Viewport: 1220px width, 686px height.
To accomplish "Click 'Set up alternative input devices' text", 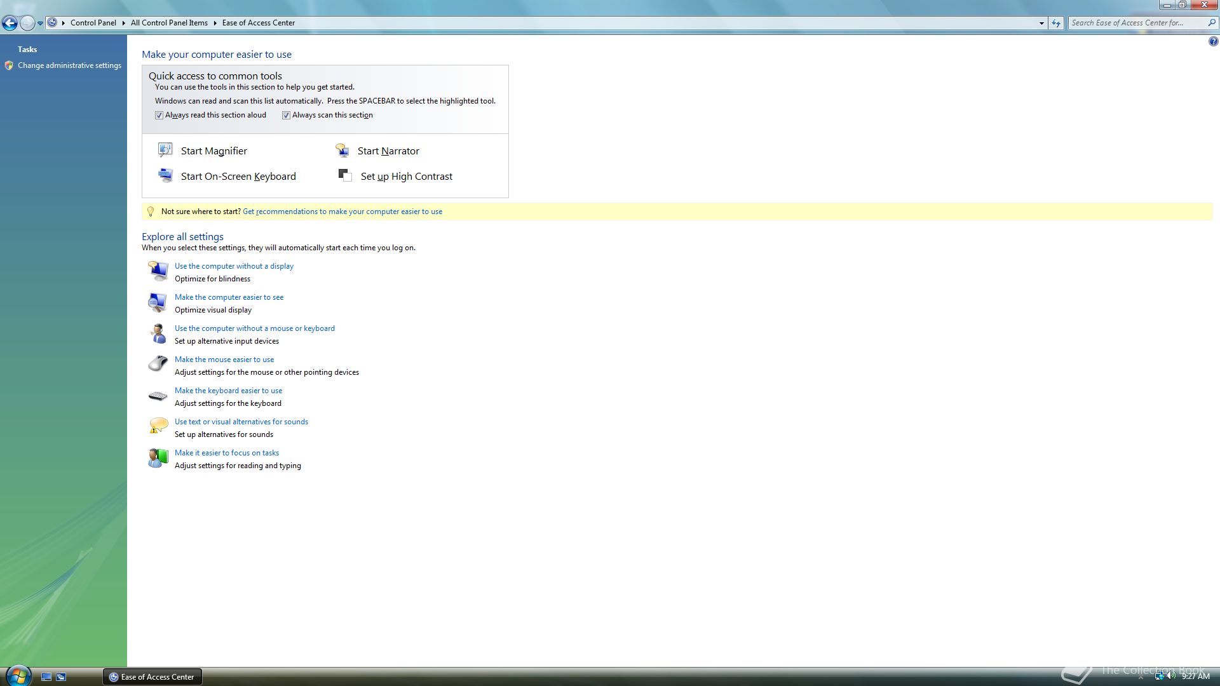I will pyautogui.click(x=227, y=341).
